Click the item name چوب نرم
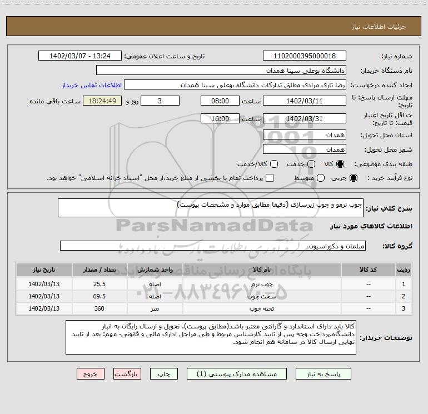 tap(262, 285)
